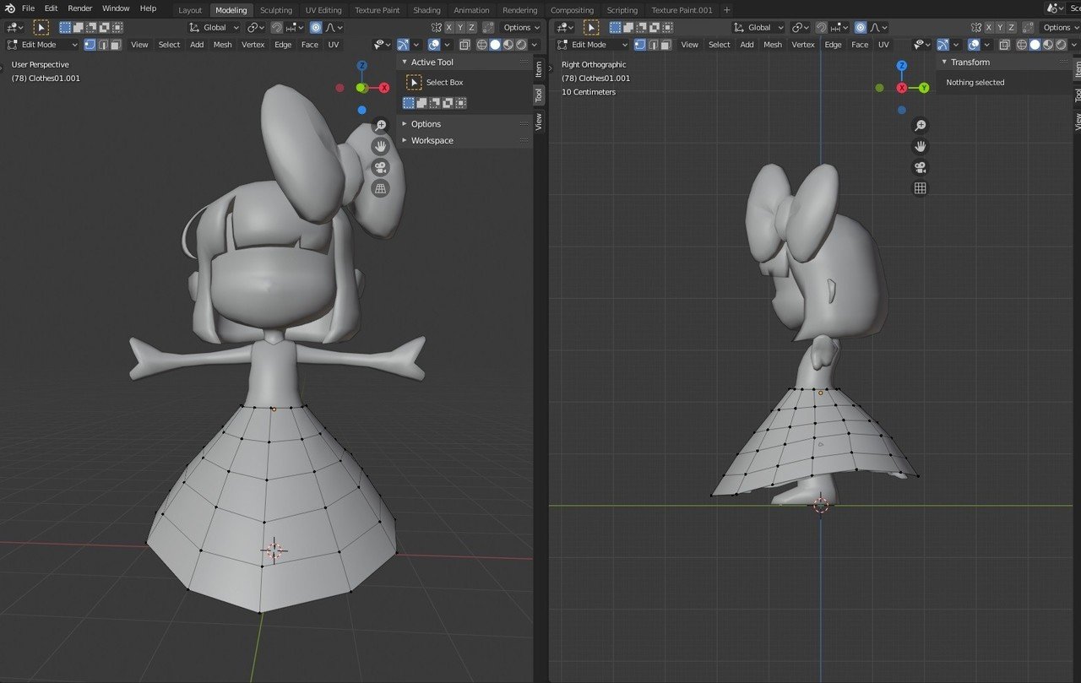Toggle X-ray mode in left viewport
The image size is (1081, 683).
tap(465, 45)
